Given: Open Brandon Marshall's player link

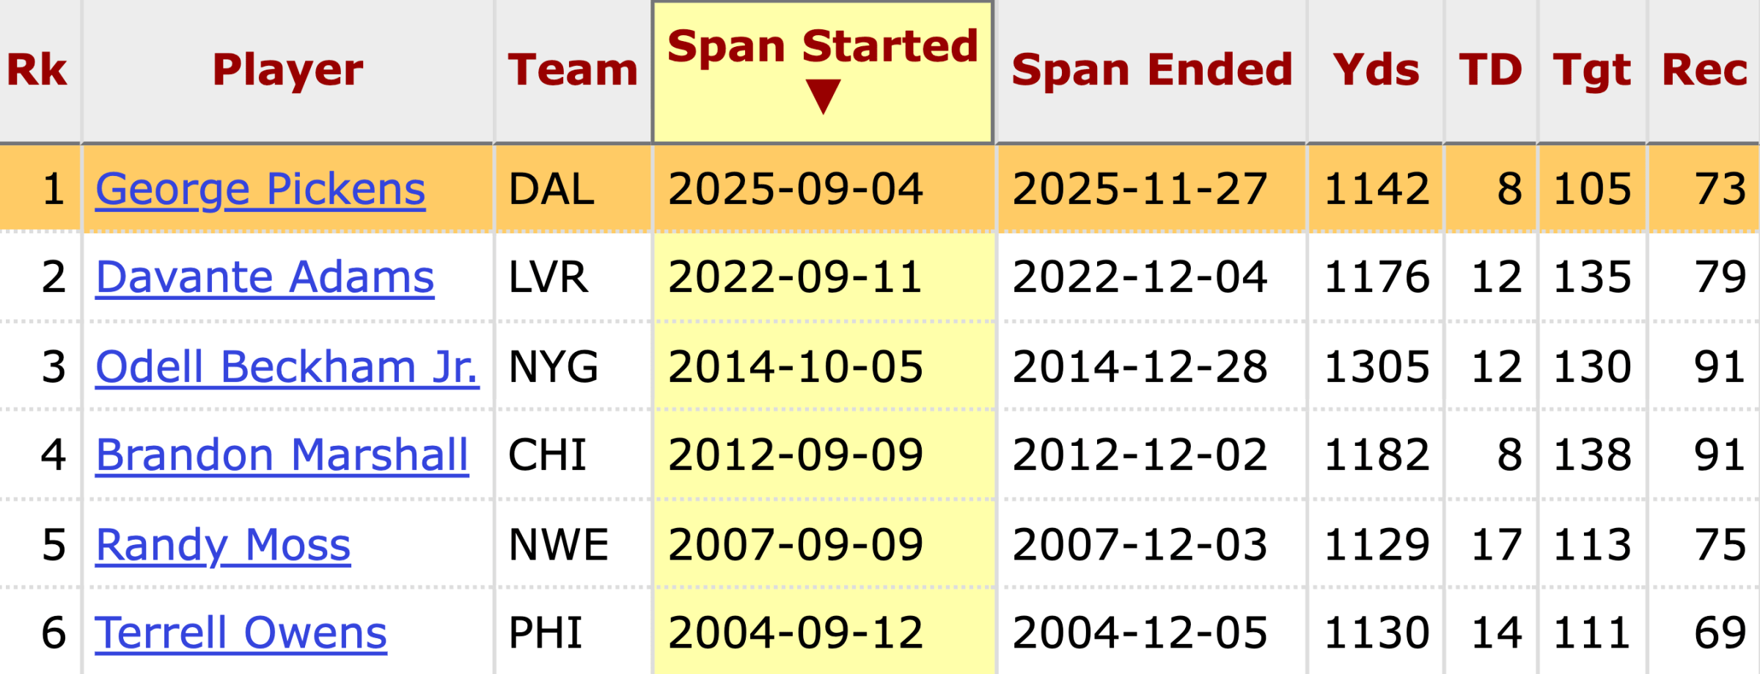Looking at the screenshot, I should click(x=282, y=455).
